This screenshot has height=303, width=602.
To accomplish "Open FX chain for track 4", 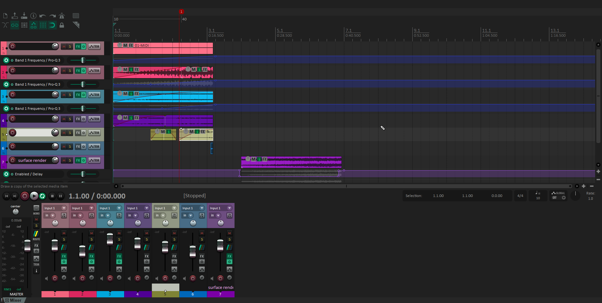I will click(78, 119).
